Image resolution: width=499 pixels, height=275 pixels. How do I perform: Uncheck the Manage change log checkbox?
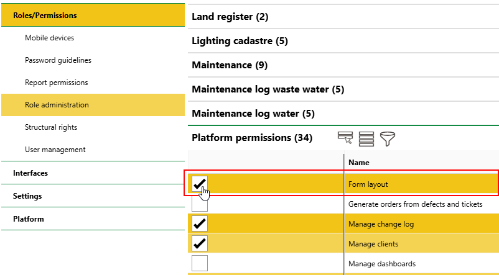(200, 223)
